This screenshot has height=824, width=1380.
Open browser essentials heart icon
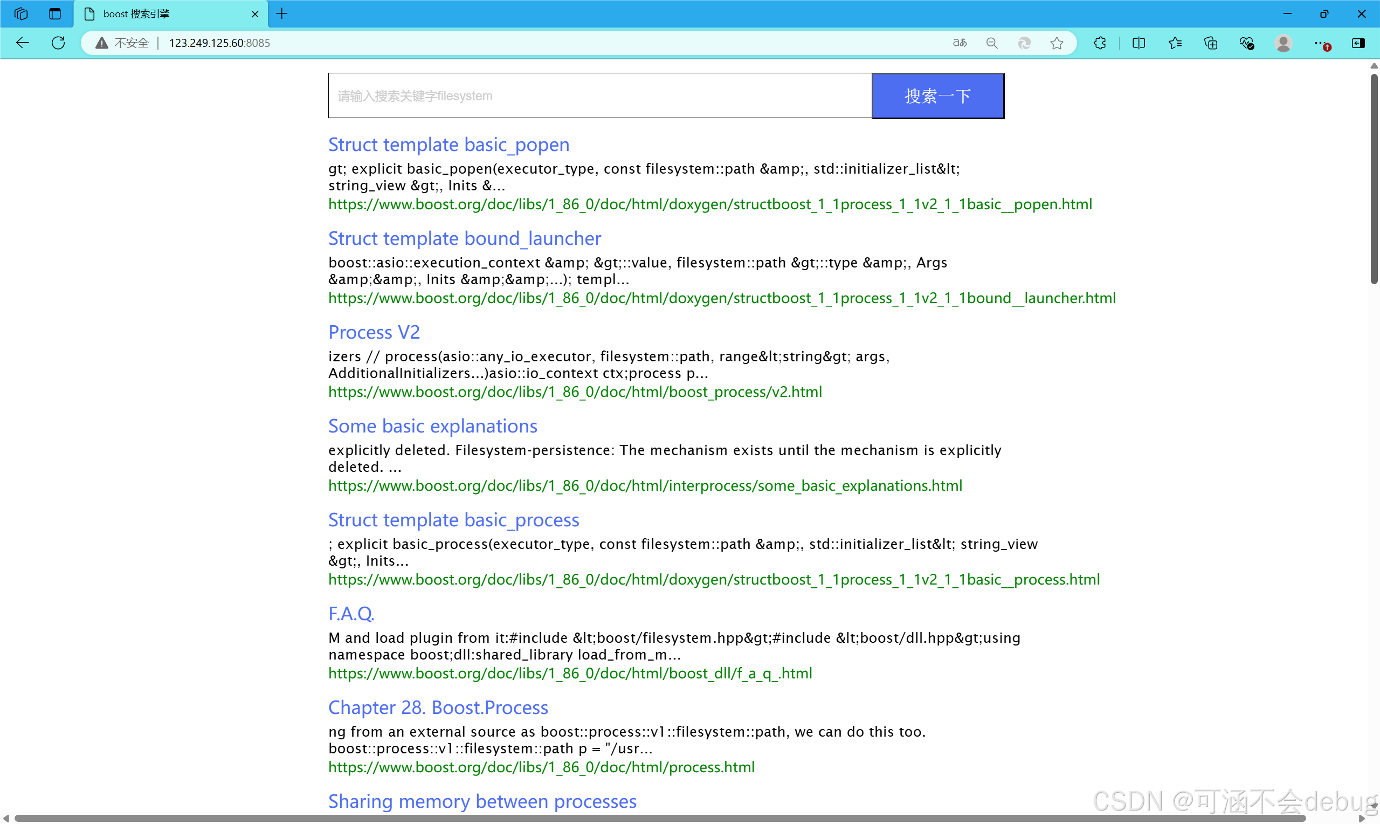[1247, 43]
